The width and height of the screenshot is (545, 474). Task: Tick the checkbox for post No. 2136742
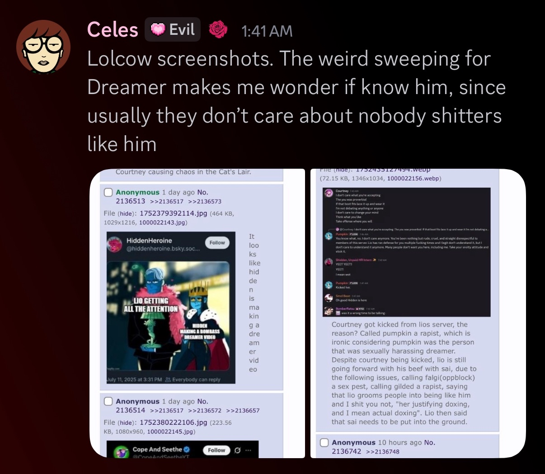[x=324, y=442]
